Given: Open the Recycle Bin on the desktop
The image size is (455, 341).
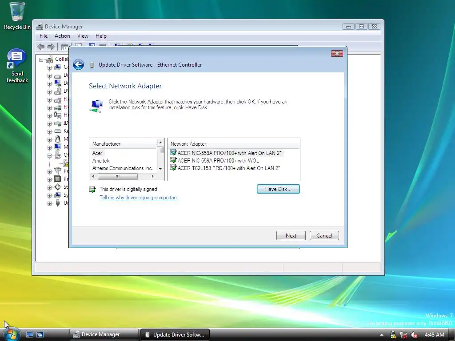Looking at the screenshot, I should click(17, 16).
